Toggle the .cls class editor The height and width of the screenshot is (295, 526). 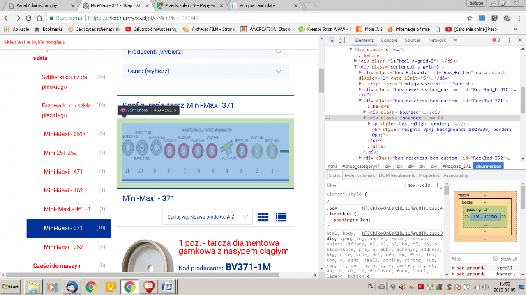coord(425,185)
